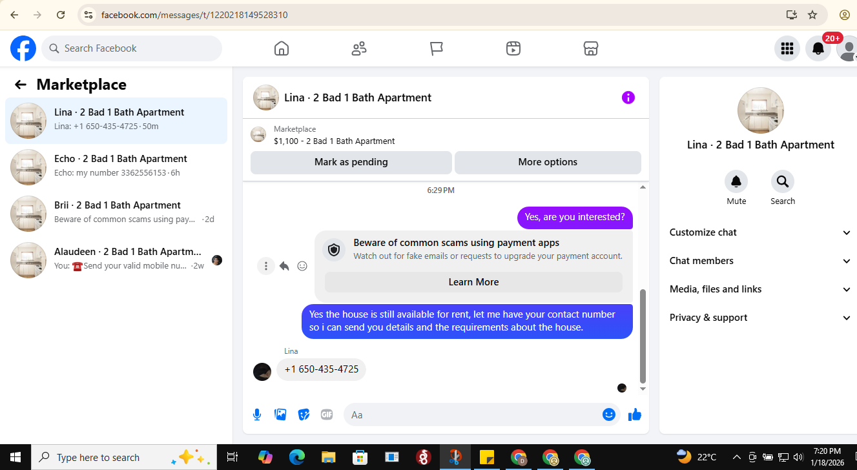Click Windows taskbar search box
The height and width of the screenshot is (470, 857).
click(x=124, y=457)
